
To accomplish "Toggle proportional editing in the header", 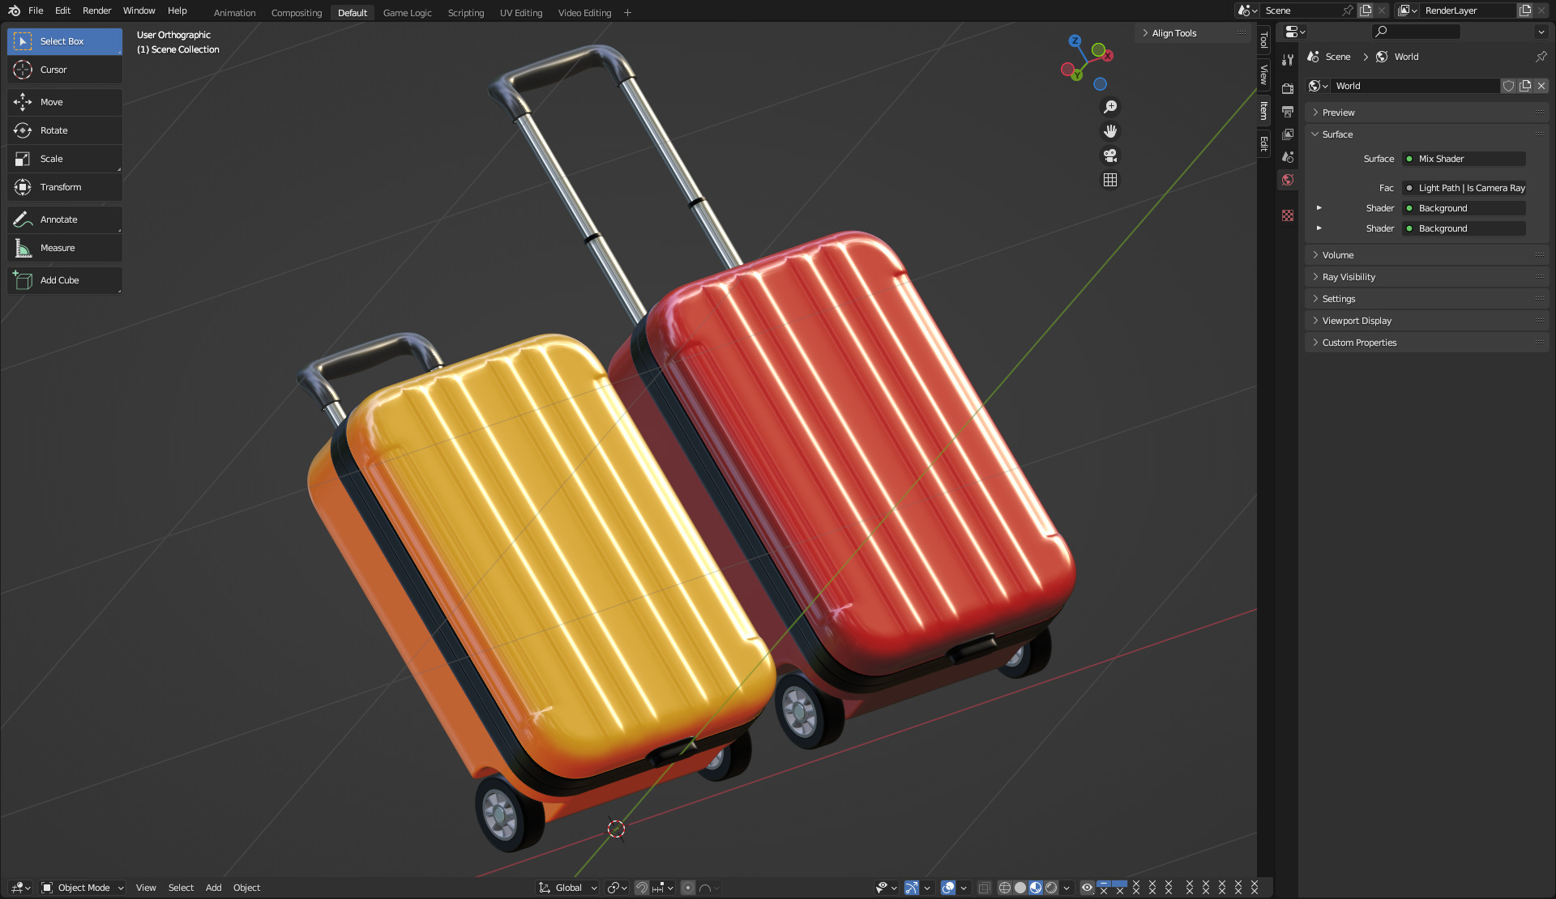I will 688,888.
